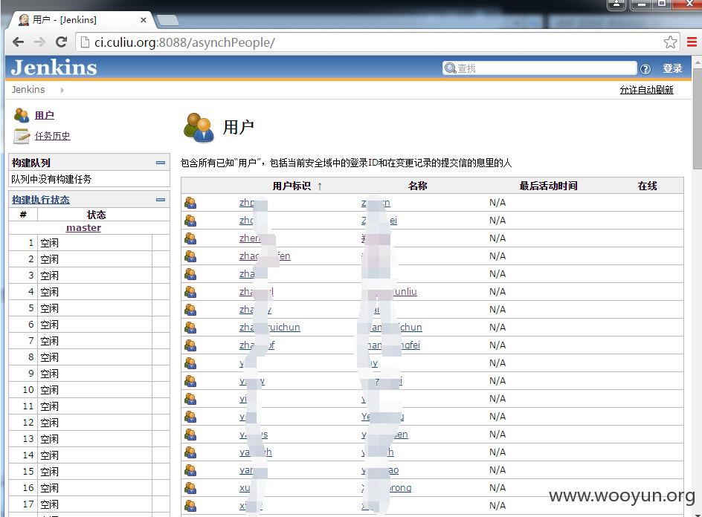This screenshot has width=702, height=517.
Task: Click the Chrome profile user icon
Action: (x=616, y=4)
